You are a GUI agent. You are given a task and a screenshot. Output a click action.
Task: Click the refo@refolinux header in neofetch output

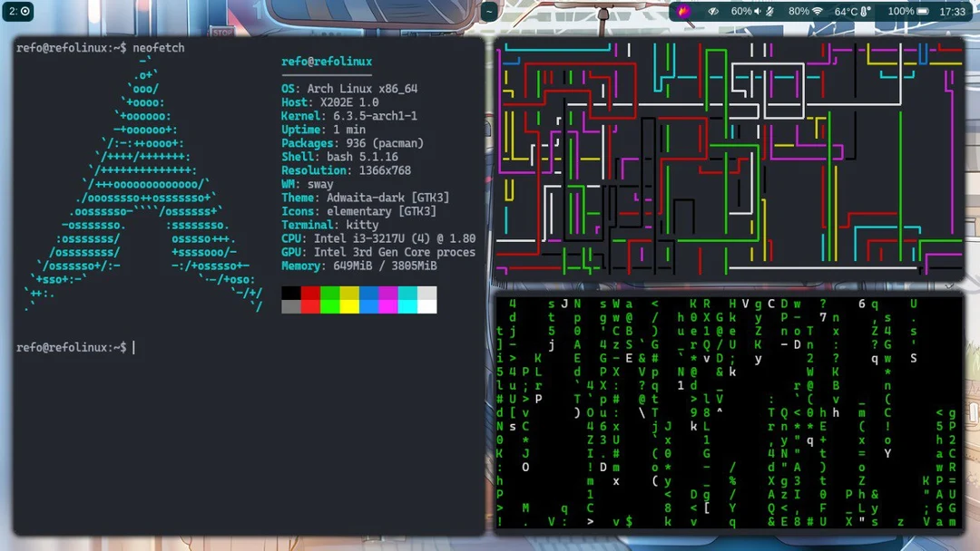click(327, 62)
